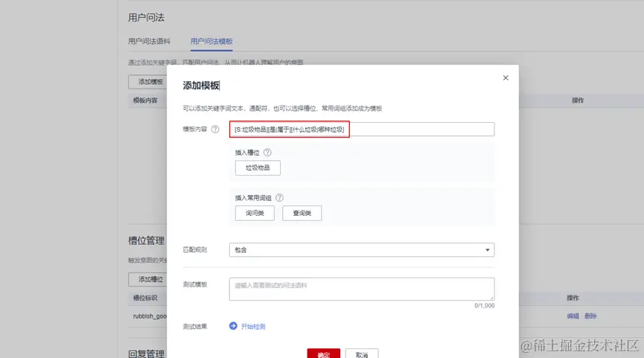
Task: Insert the 垃圾物品 slot
Action: coord(258,168)
